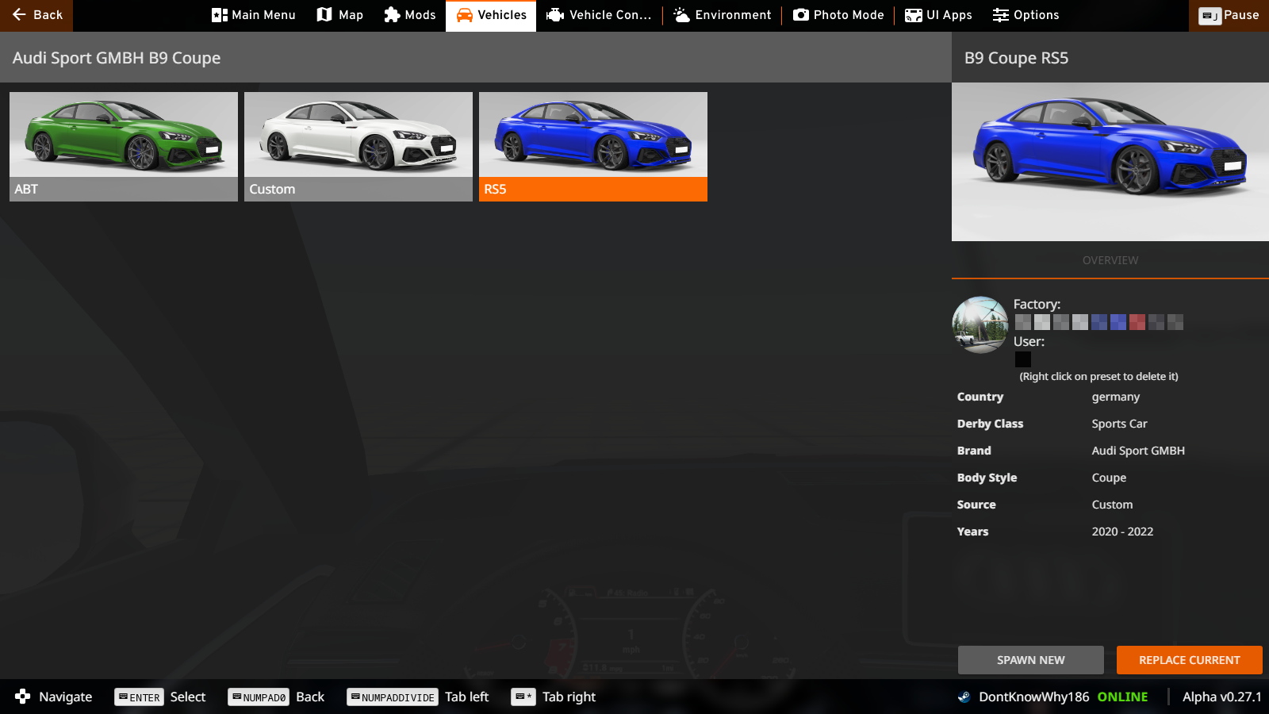This screenshot has height=714, width=1269.
Task: Pick the black User color preset
Action: coord(1023,359)
